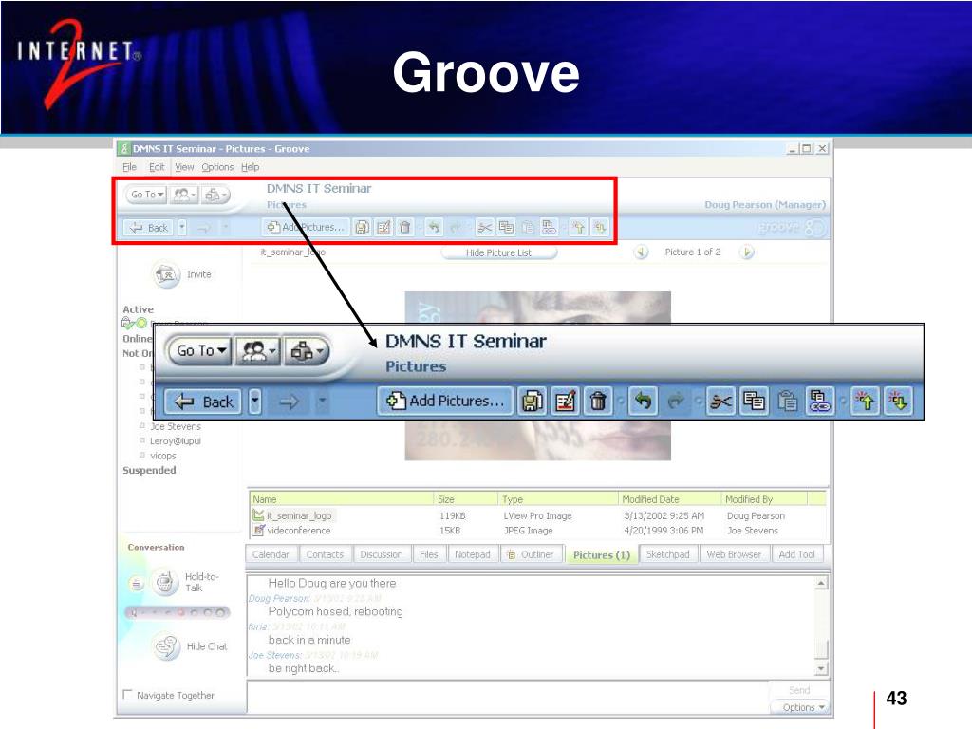Click the small scissors icon in the red-boxed toolbar

[x=484, y=228]
